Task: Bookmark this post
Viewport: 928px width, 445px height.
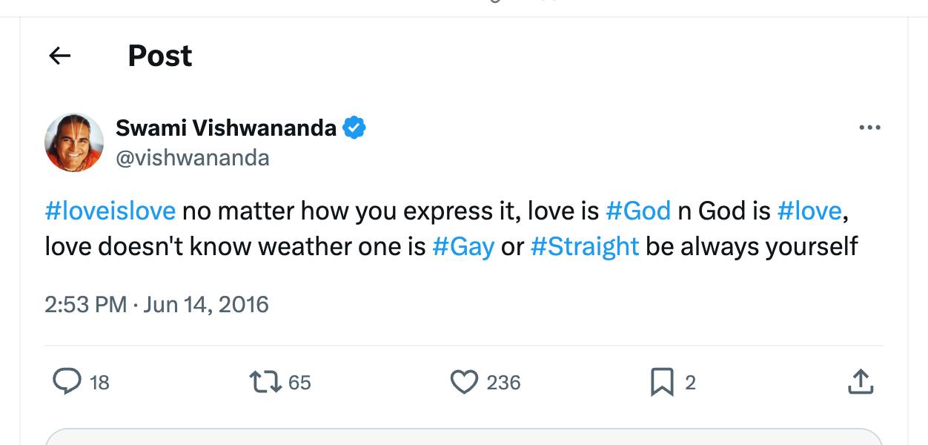Action: (661, 382)
